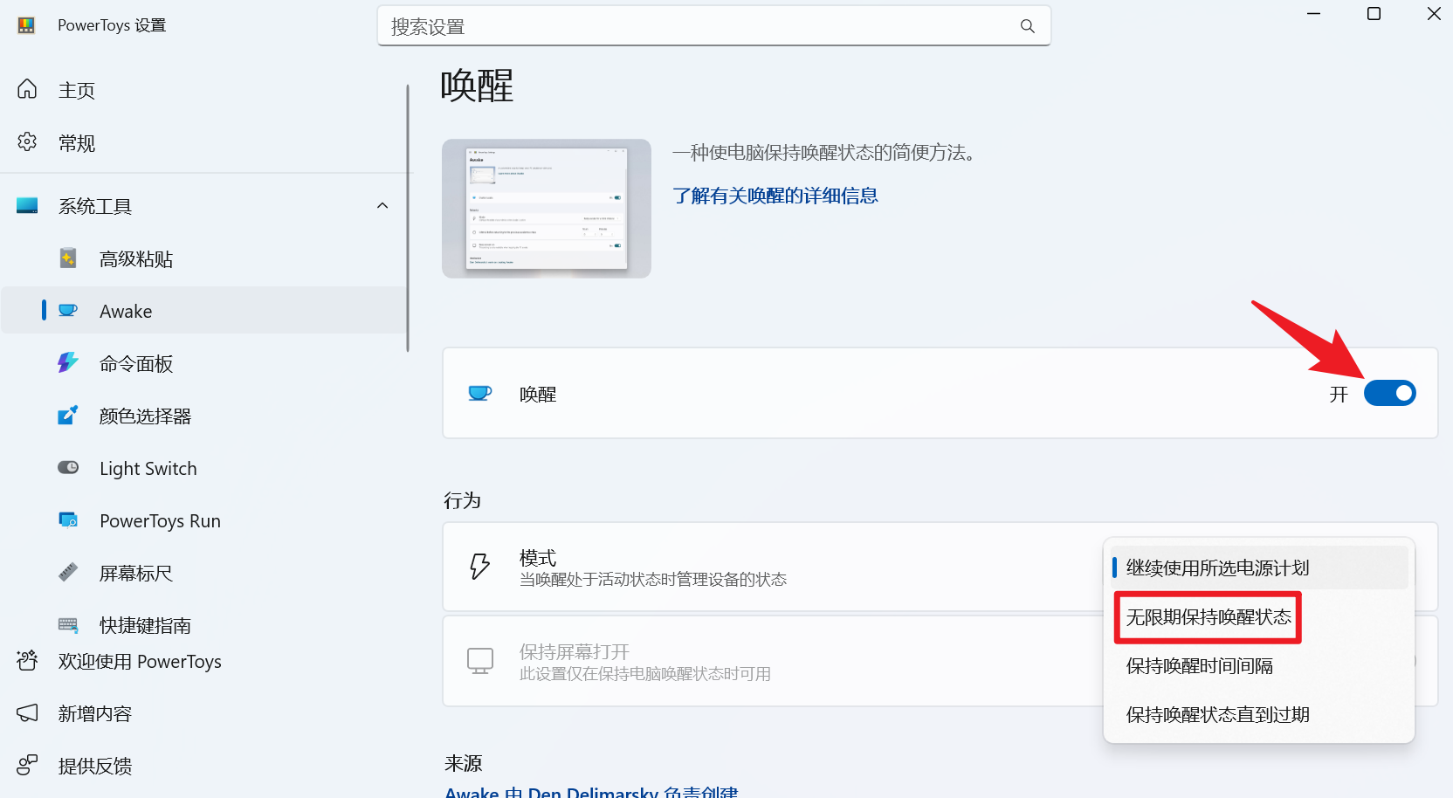Open 了解有关唤醒的详细信息 link
This screenshot has width=1453, height=798.
click(x=775, y=196)
